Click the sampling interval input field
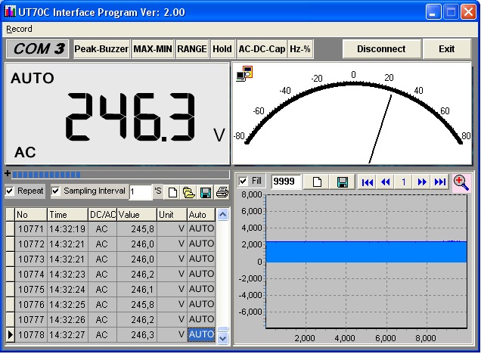The image size is (481, 354). point(140,192)
